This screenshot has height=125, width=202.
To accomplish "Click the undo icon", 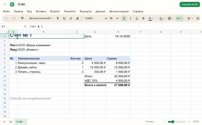I will pos(6,18).
